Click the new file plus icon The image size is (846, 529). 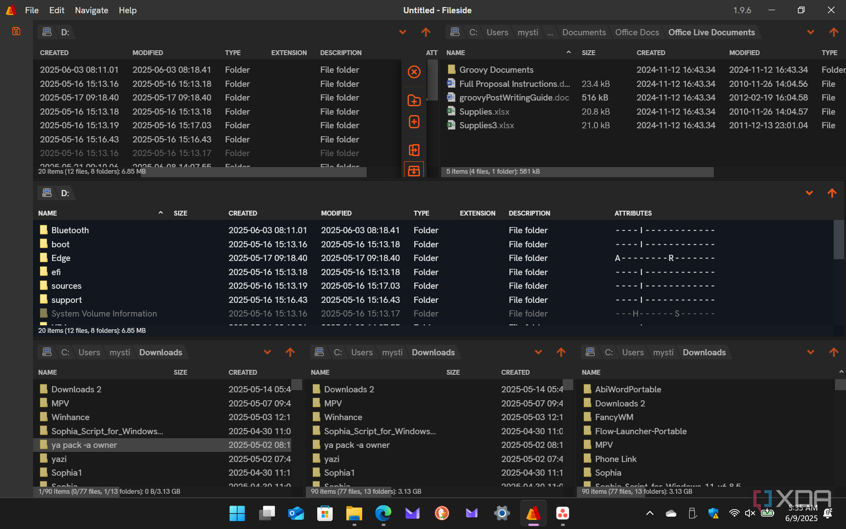(414, 122)
